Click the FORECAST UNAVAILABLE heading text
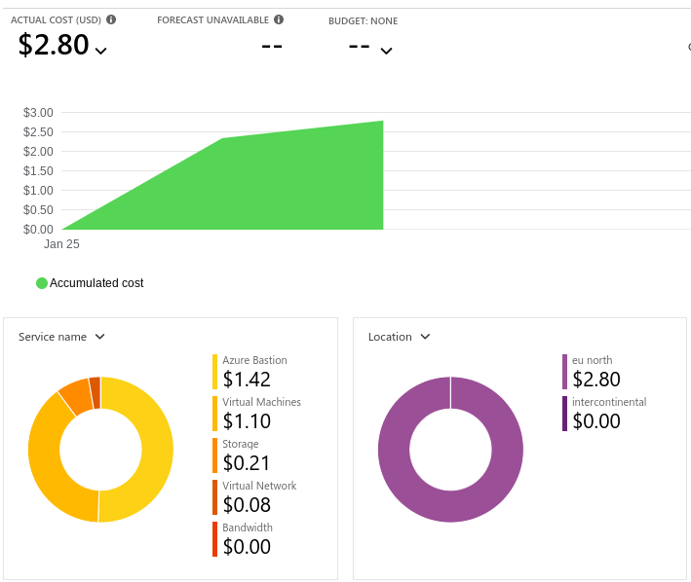 click(x=212, y=20)
